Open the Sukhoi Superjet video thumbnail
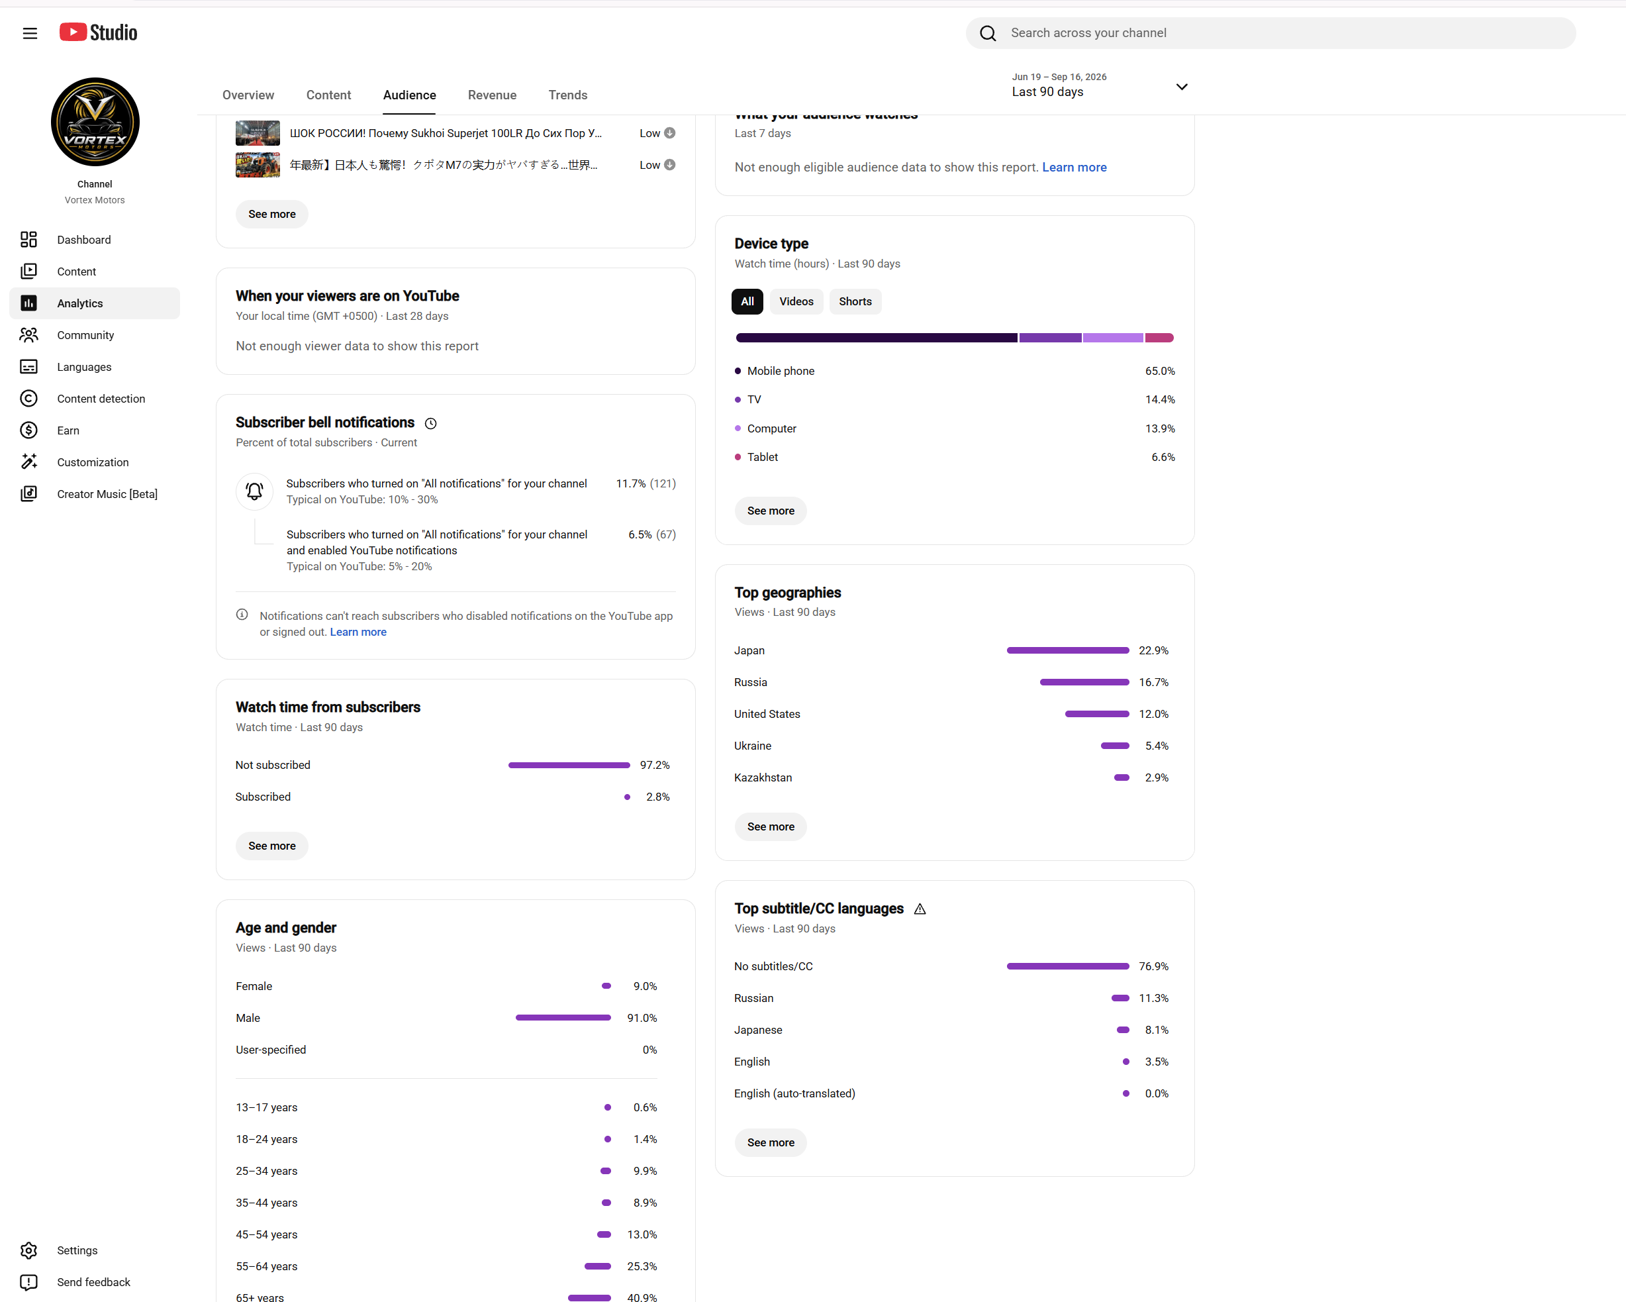Image resolution: width=1626 pixels, height=1302 pixels. click(258, 132)
